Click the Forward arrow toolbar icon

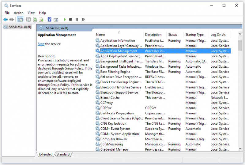click(x=12, y=20)
